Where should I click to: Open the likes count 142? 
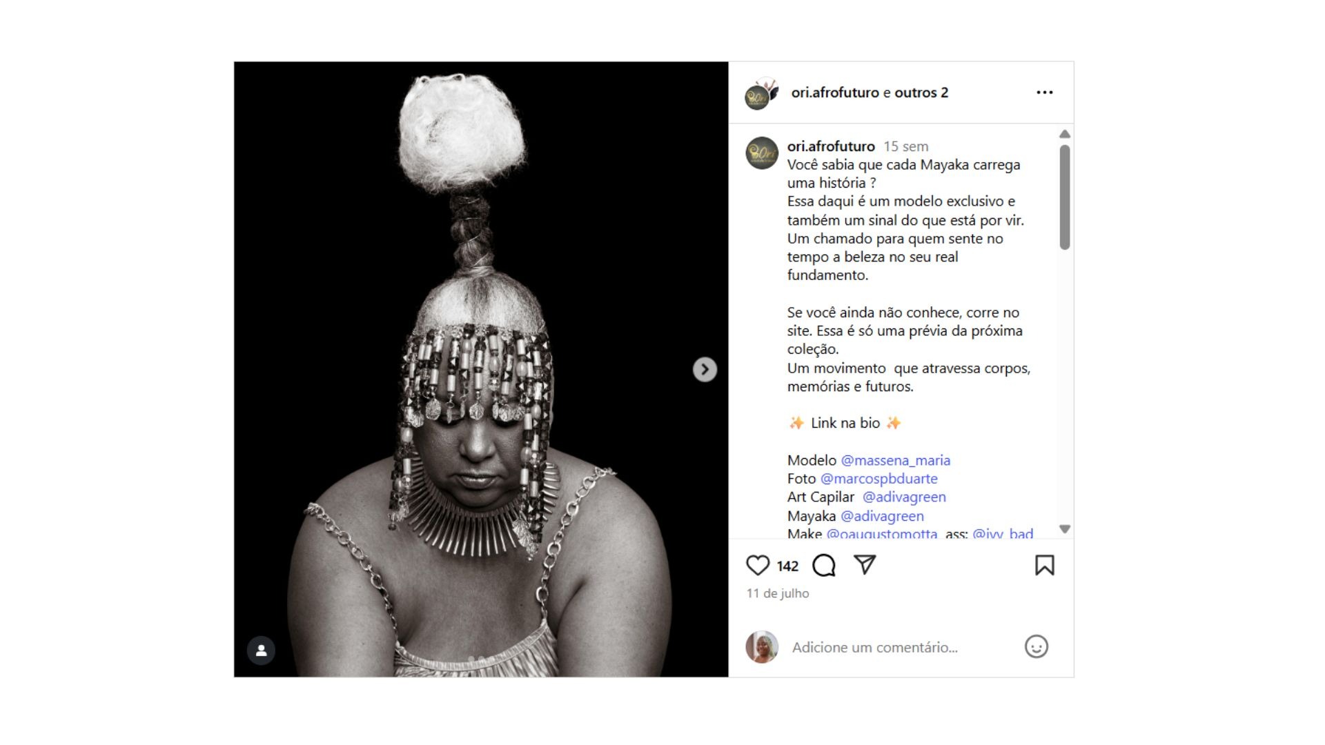pos(787,566)
